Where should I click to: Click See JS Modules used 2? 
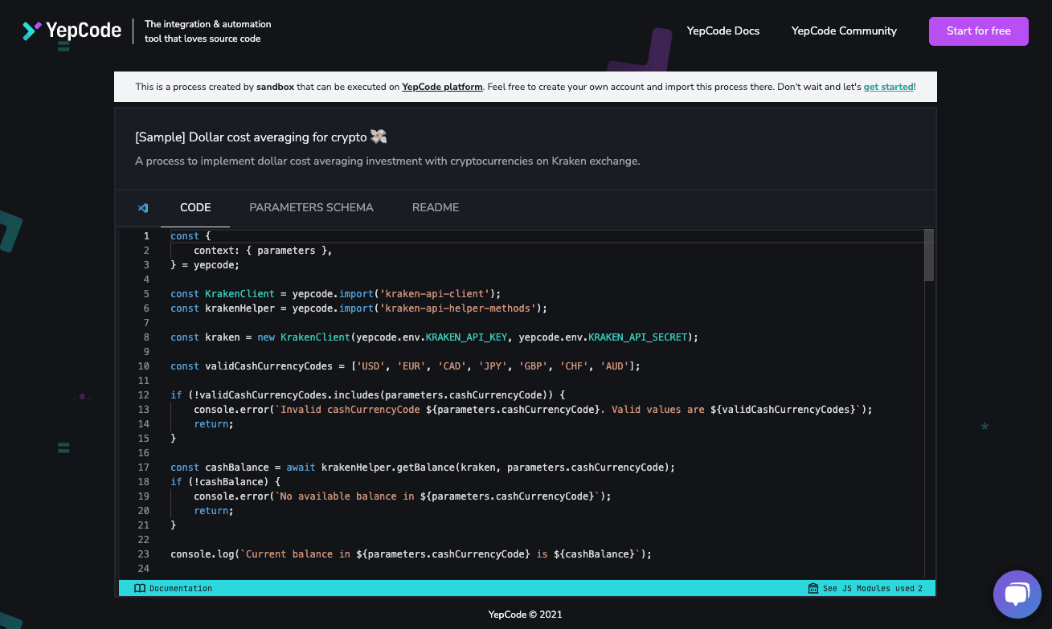click(x=866, y=588)
